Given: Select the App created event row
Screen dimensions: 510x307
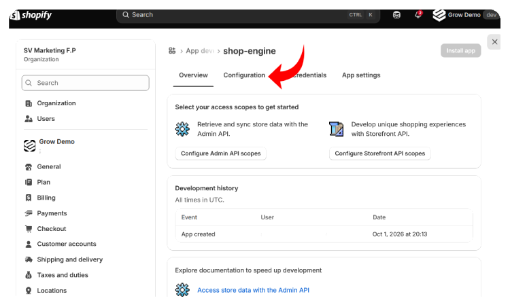Looking at the screenshot, I should [324, 234].
